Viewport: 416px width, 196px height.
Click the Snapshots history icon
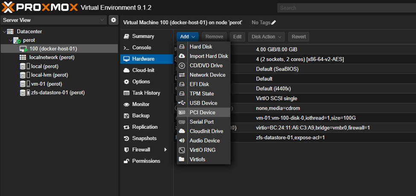pos(126,138)
